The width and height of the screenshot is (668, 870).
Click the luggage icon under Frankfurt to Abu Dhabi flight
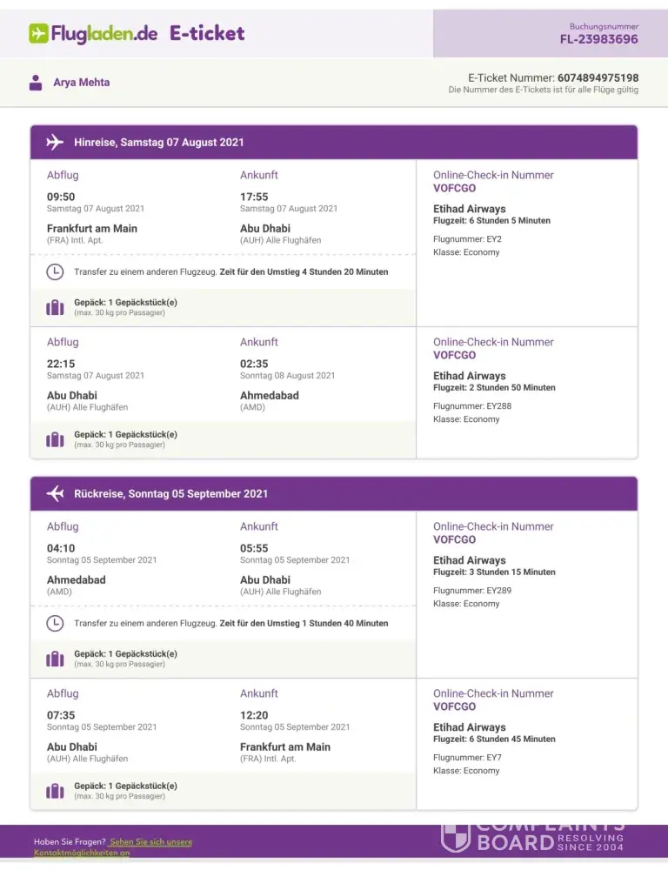pyautogui.click(x=55, y=307)
